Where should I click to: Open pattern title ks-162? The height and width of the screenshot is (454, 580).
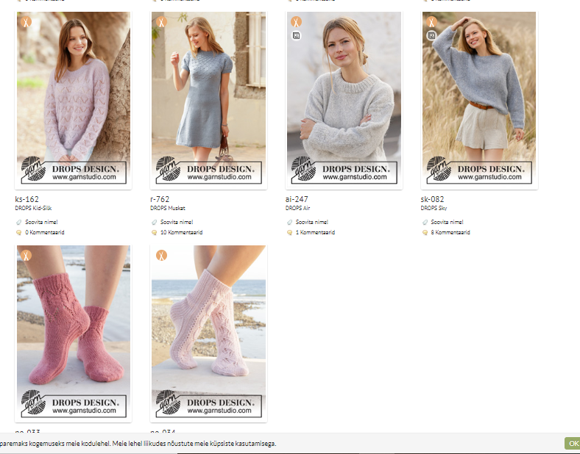26,199
